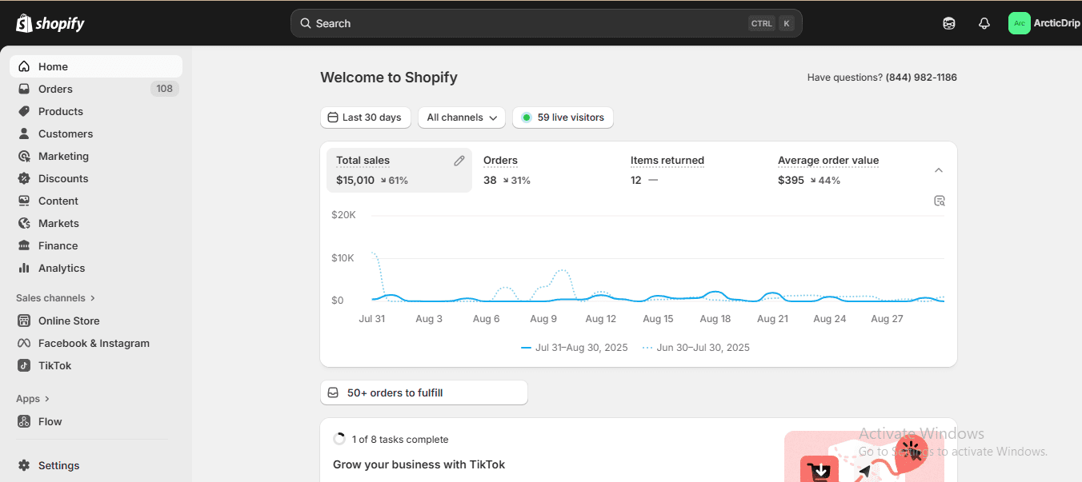Click the Customers person icon

coord(24,133)
